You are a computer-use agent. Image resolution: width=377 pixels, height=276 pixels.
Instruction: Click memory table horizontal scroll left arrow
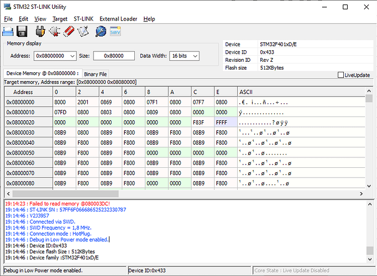pyautogui.click(x=8, y=194)
